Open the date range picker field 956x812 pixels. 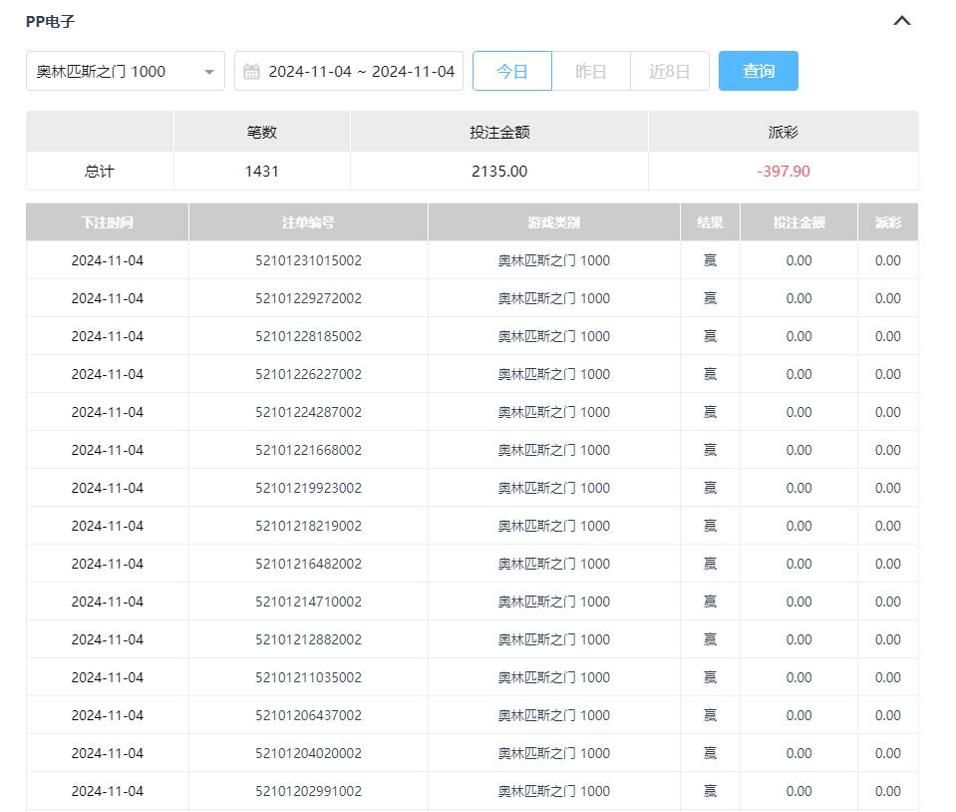tap(359, 72)
